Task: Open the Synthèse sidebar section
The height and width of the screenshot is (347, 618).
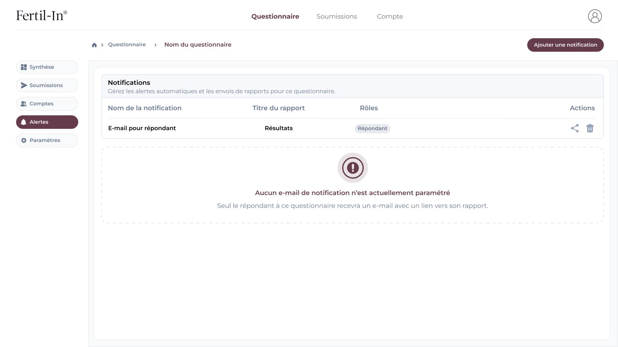Action: 47,67
